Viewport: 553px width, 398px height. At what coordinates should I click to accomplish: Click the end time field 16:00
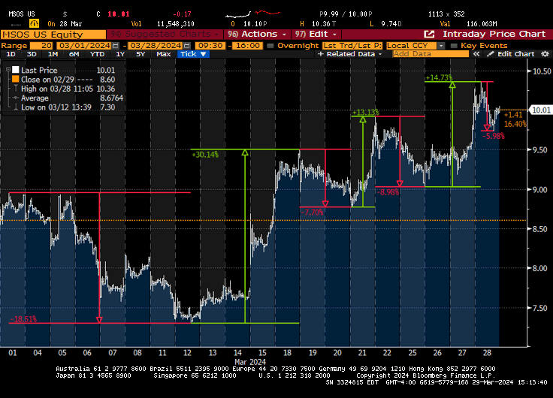[248, 46]
